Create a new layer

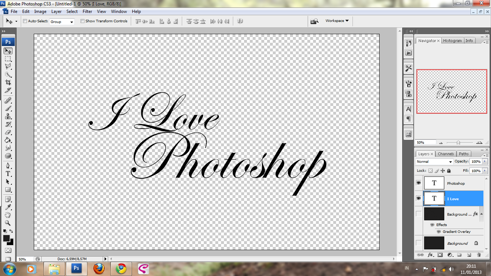[x=469, y=255]
